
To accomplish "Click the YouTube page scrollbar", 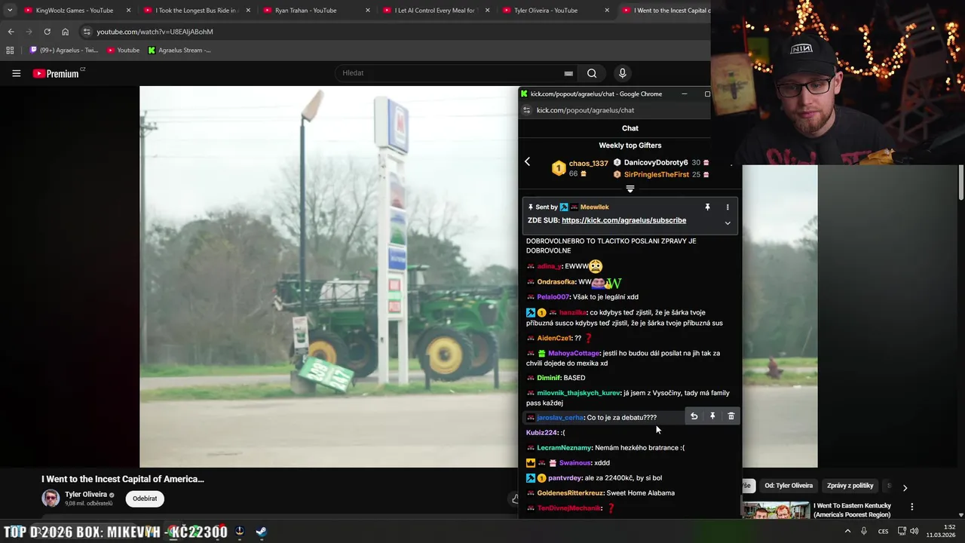I will (x=961, y=183).
